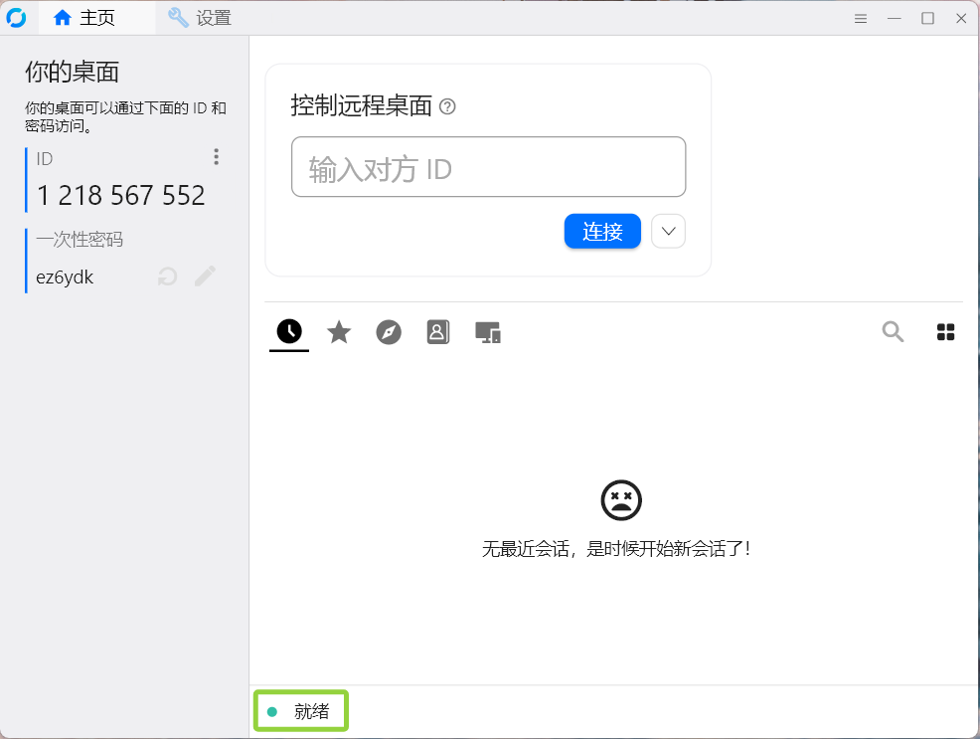Open the recent sessions clock tab
The height and width of the screenshot is (739, 980).
point(289,332)
